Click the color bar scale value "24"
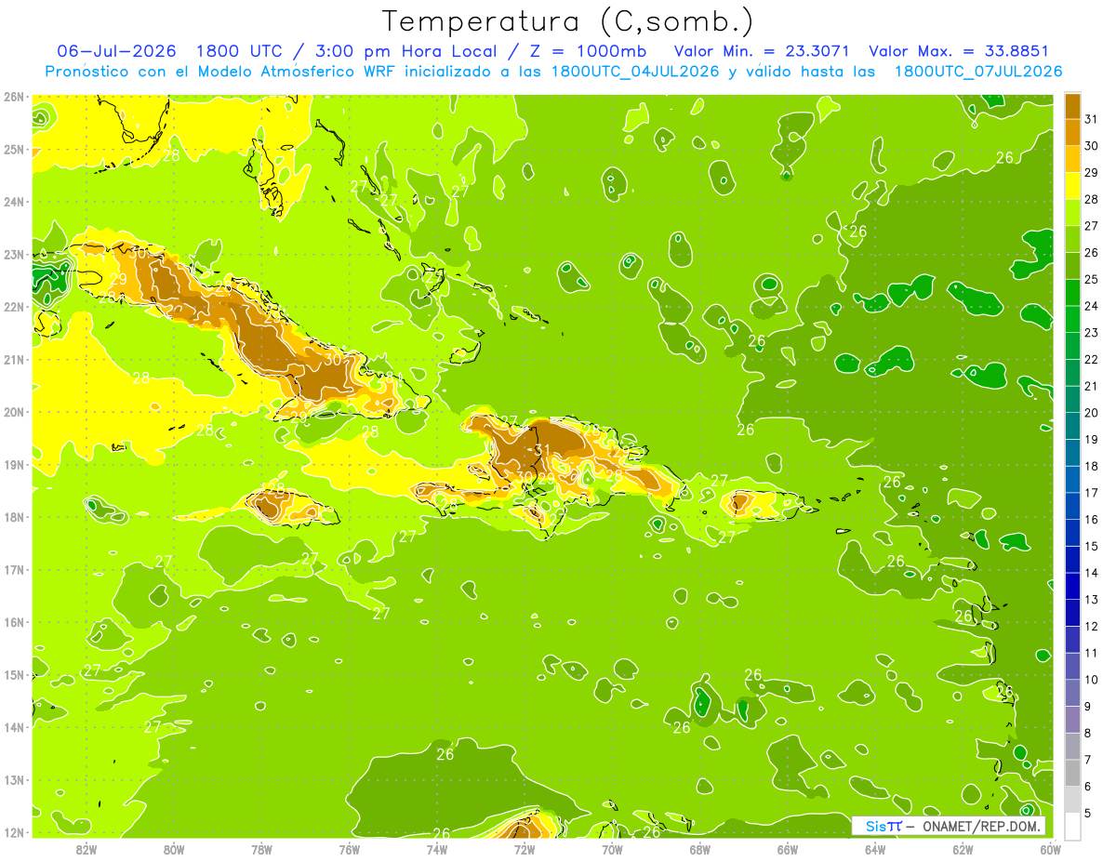Image resolution: width=1116 pixels, height=862 pixels. pyautogui.click(x=1092, y=306)
